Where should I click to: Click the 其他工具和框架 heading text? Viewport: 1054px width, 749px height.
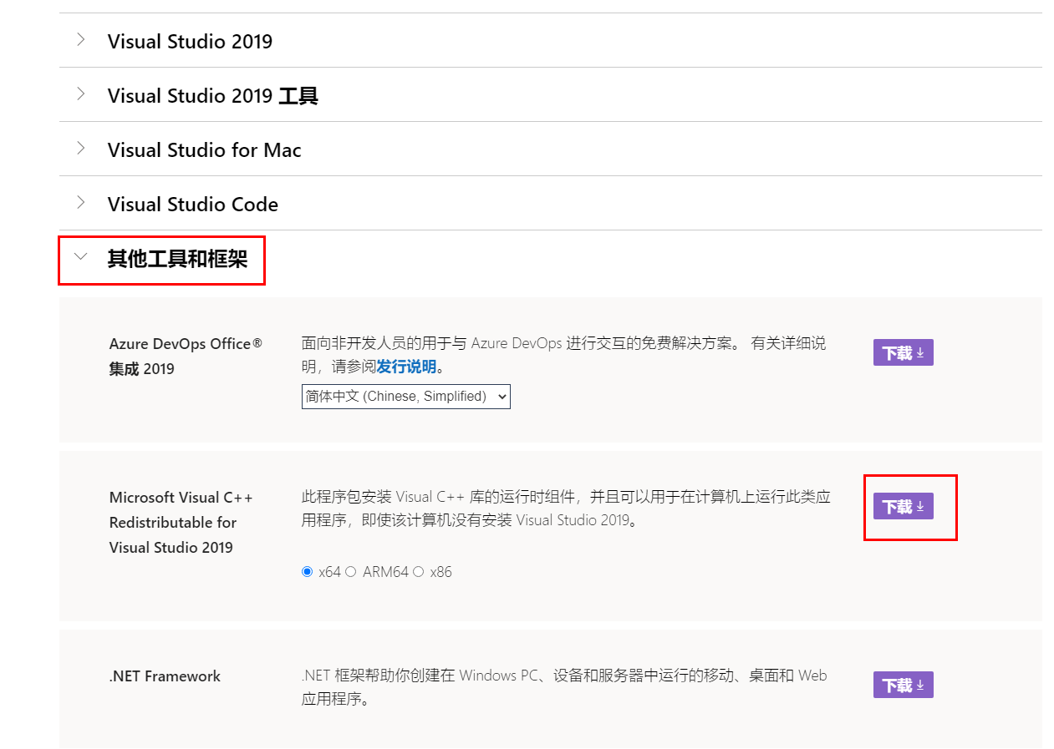coord(177,259)
